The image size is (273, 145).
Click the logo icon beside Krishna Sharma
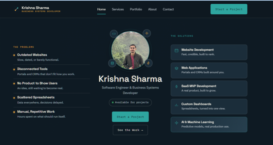pyautogui.click(x=16, y=9)
